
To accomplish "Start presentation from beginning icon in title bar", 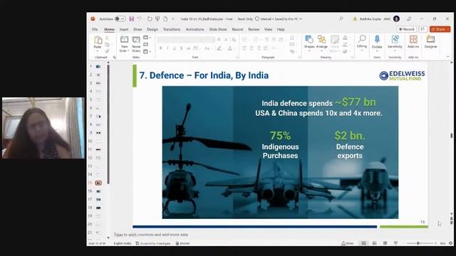I will click(157, 19).
